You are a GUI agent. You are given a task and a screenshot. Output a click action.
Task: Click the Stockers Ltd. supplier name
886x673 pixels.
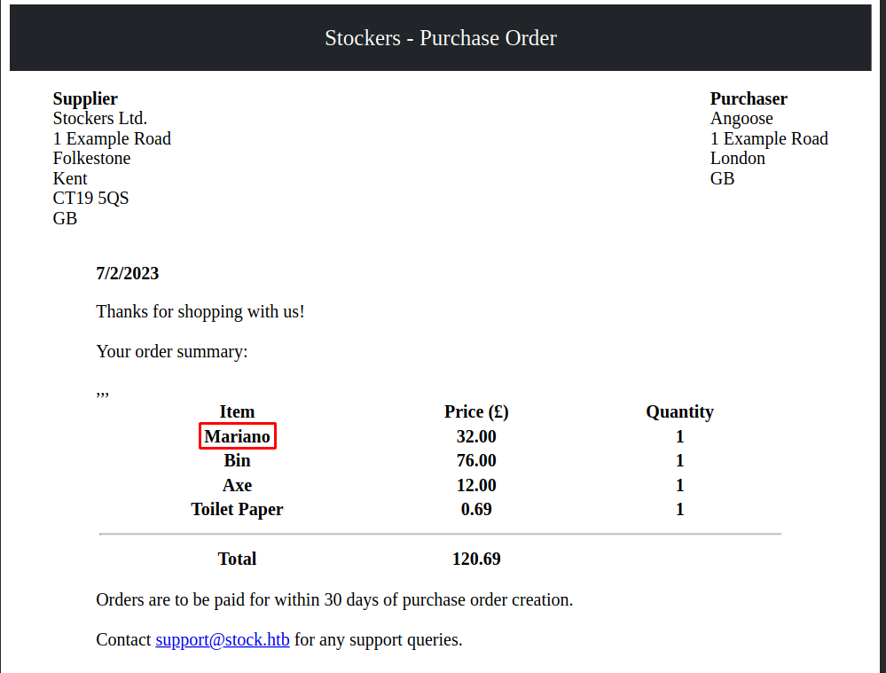[x=100, y=118]
